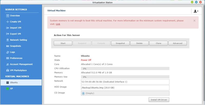Click the HDD Image path field
Image resolution: width=205 pixels, height=105 pixels.
click(x=125, y=88)
